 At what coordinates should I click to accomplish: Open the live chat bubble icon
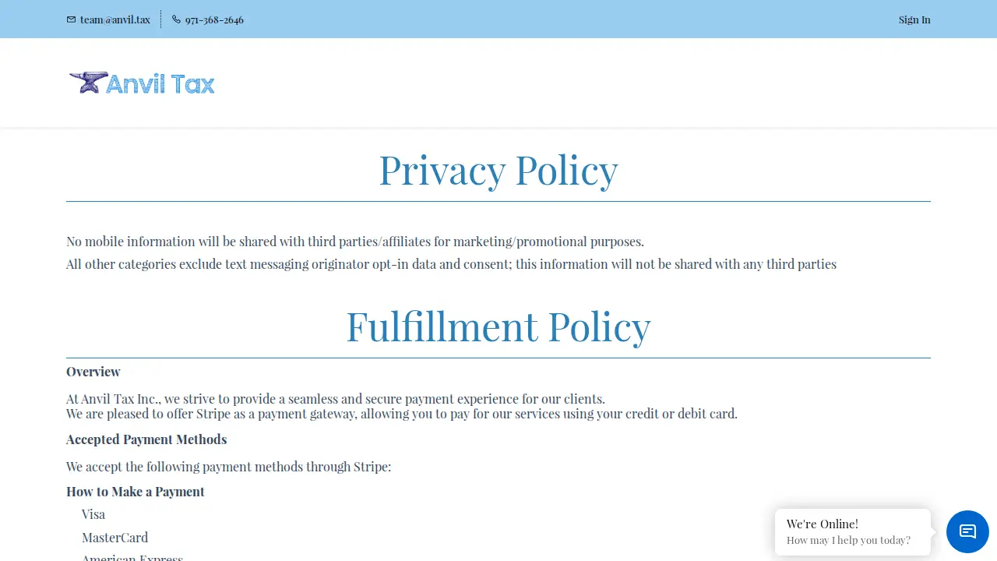click(967, 531)
